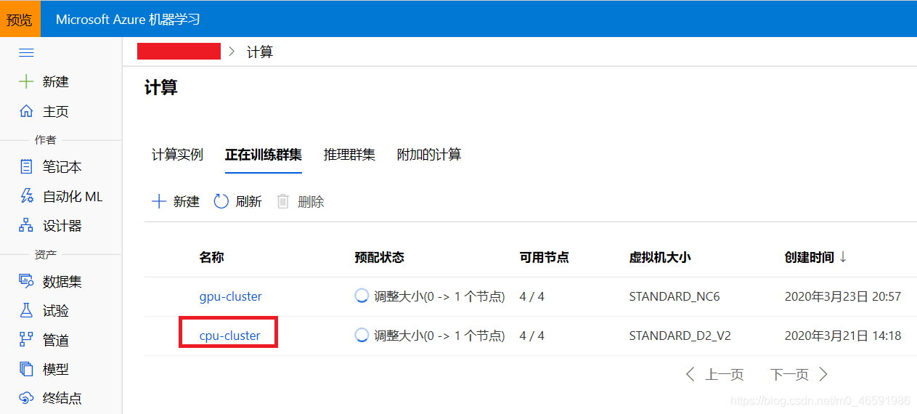Click the Endpoints cloud icon
Viewport: 917px width, 414px height.
pos(26,398)
